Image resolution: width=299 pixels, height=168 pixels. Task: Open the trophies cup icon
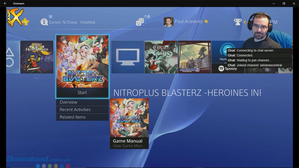pos(238,22)
